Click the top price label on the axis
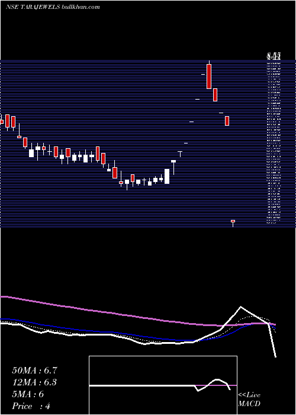296x415 pixels. 274,56
